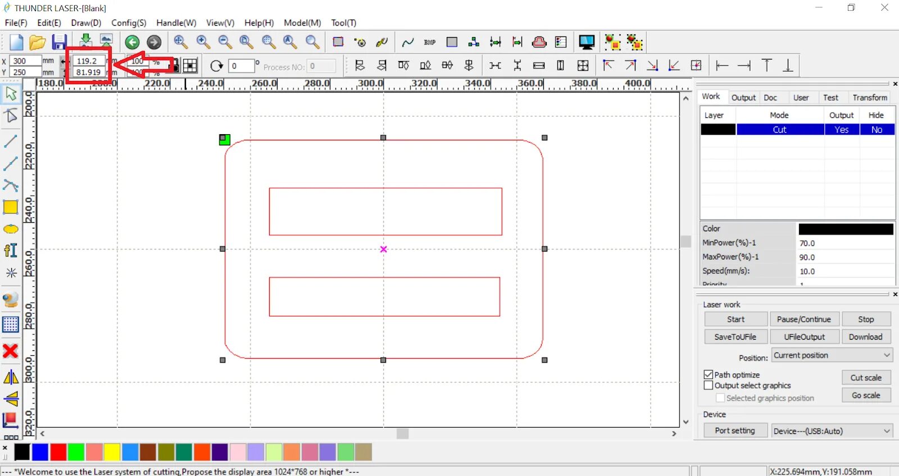The image size is (899, 476).
Task: Click the black Color swatch in layer properties
Action: (846, 229)
